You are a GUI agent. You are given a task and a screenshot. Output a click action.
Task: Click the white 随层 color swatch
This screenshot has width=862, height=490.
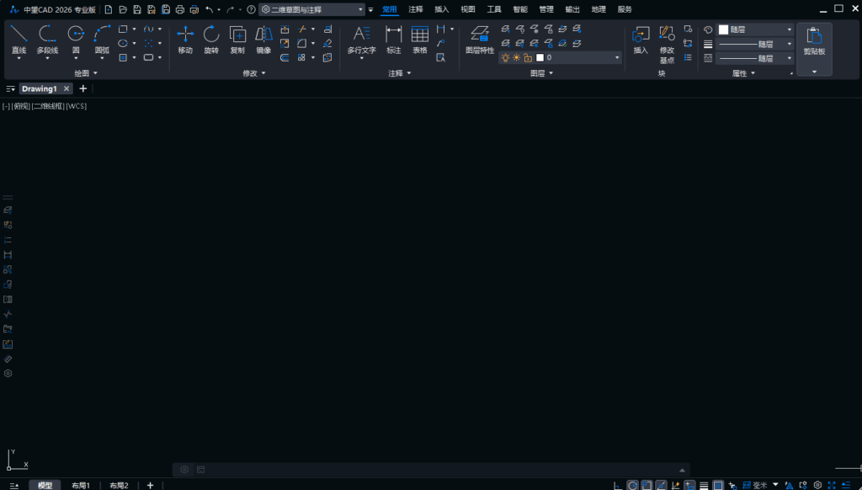click(723, 29)
